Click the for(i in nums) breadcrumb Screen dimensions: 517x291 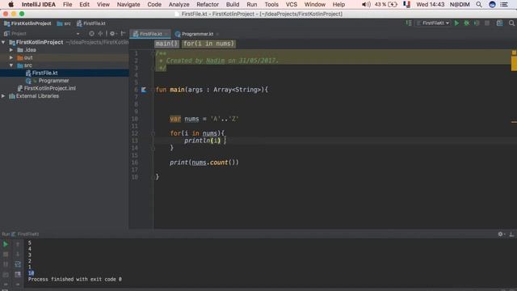208,44
